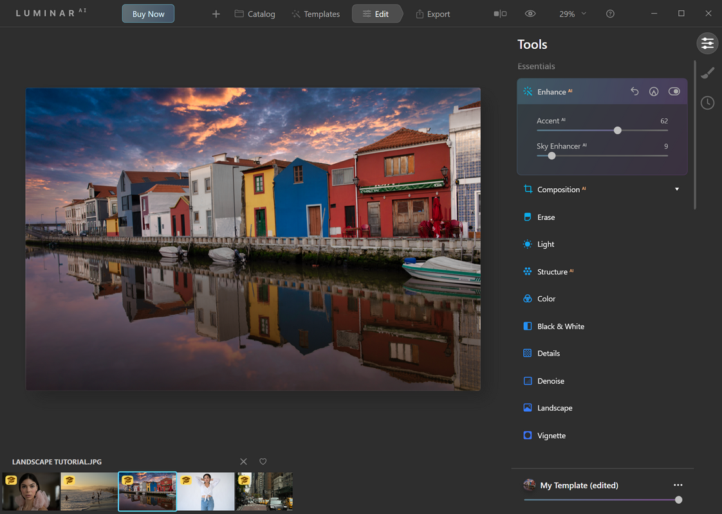Open the Export menu

tap(432, 14)
